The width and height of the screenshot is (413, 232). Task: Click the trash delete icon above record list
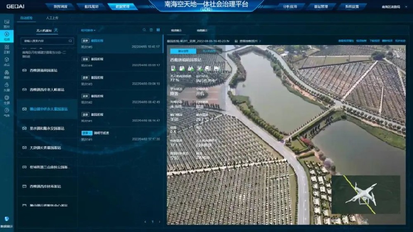click(x=151, y=30)
